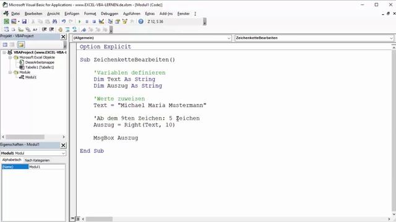396x222 pixels.
Task: Click the Parameter Info icon
Action: [x=28, y=30]
